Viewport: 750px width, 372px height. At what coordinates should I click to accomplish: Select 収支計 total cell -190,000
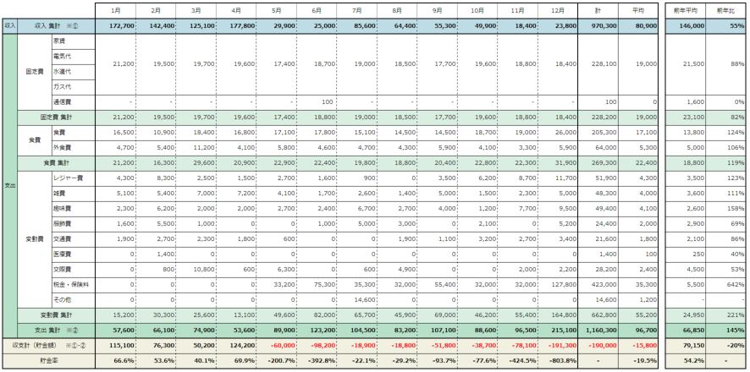pos(598,346)
